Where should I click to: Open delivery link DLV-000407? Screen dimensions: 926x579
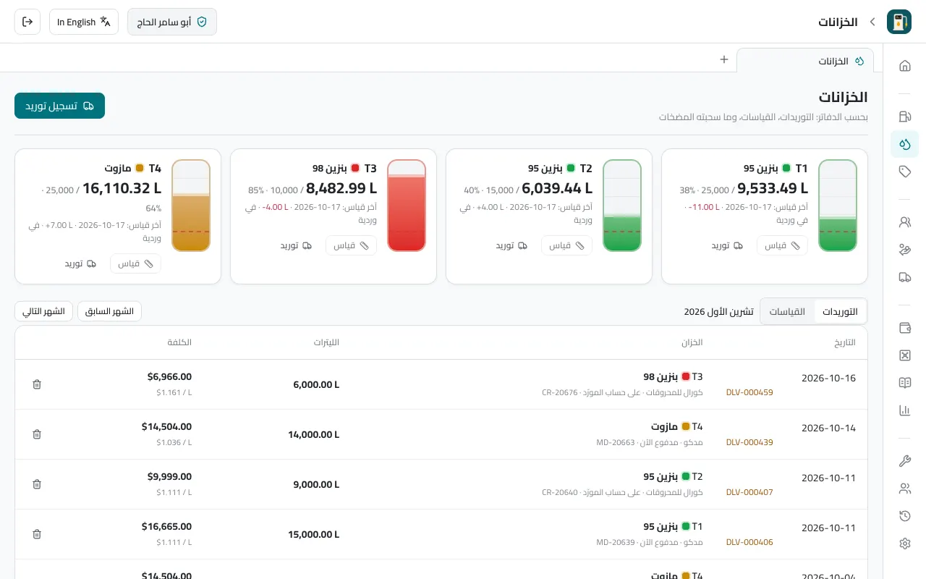(749, 492)
